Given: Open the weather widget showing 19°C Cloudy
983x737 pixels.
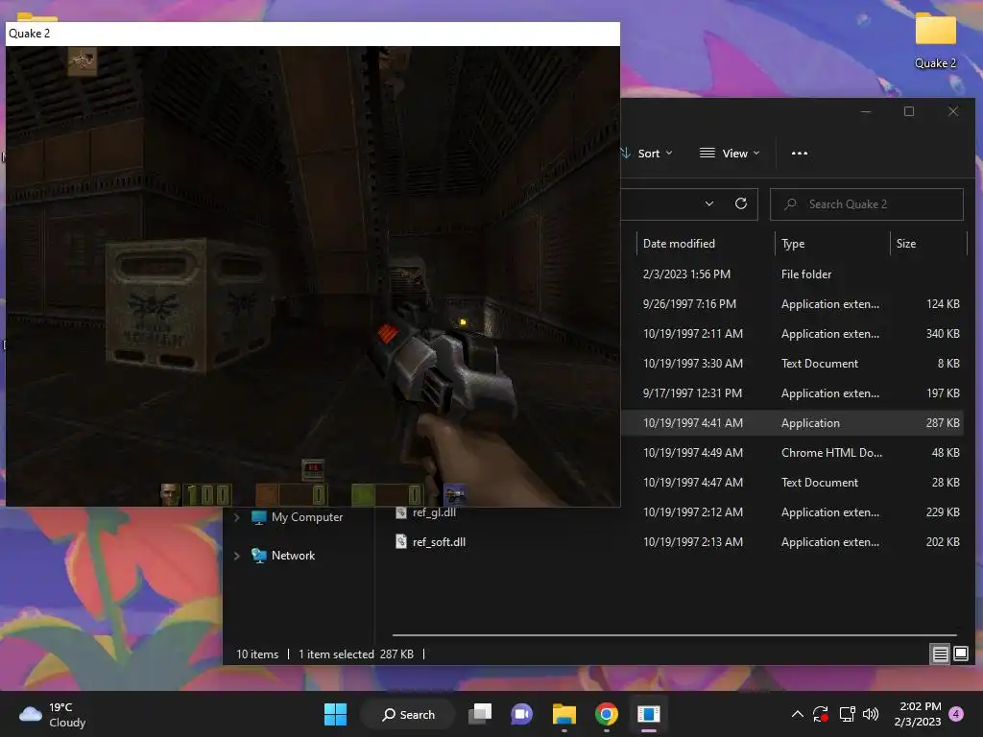Looking at the screenshot, I should 53,714.
